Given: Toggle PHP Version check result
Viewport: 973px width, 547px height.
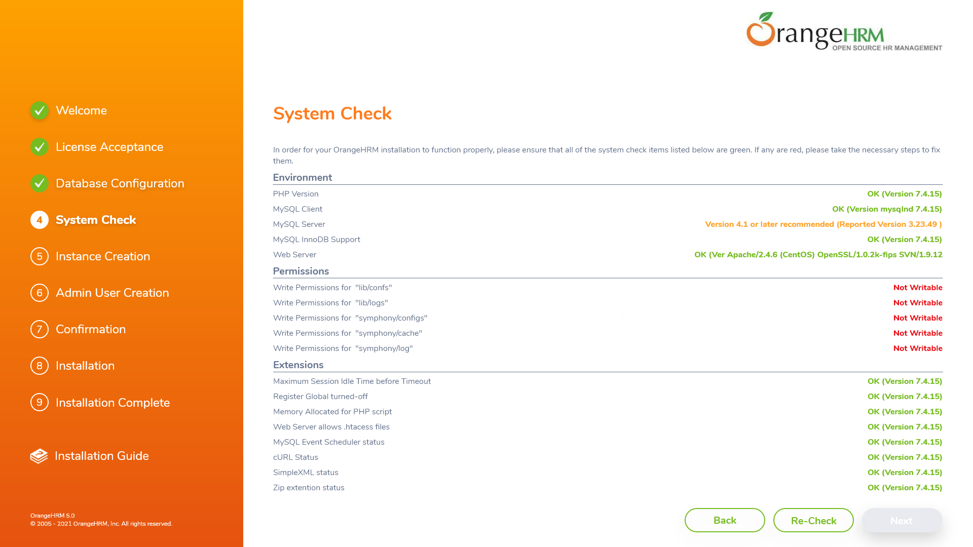Looking at the screenshot, I should pyautogui.click(x=903, y=193).
